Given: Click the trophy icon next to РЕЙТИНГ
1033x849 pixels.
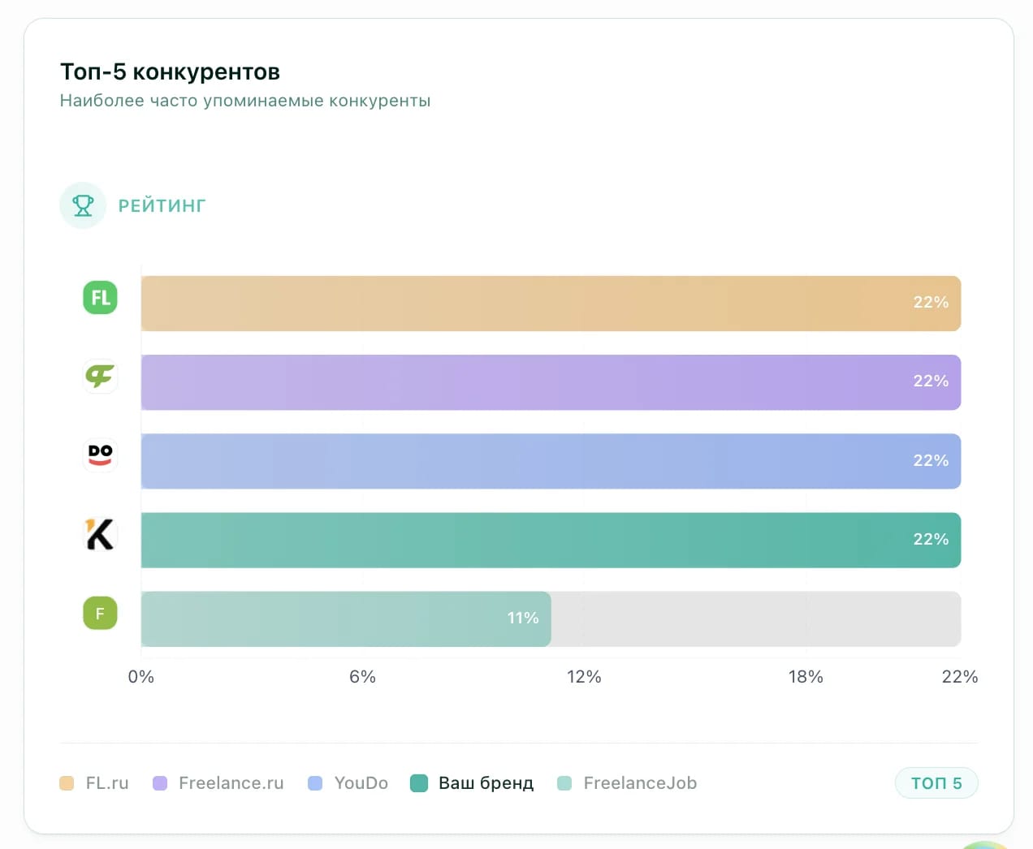Looking at the screenshot, I should (83, 205).
